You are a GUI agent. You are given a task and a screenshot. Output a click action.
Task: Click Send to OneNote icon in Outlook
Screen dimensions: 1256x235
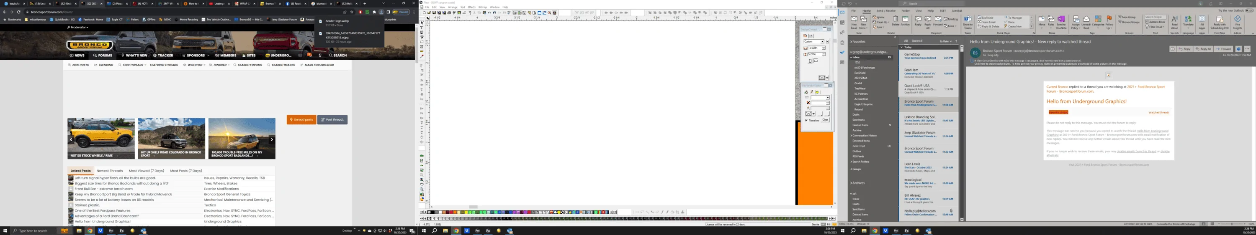1061,20
